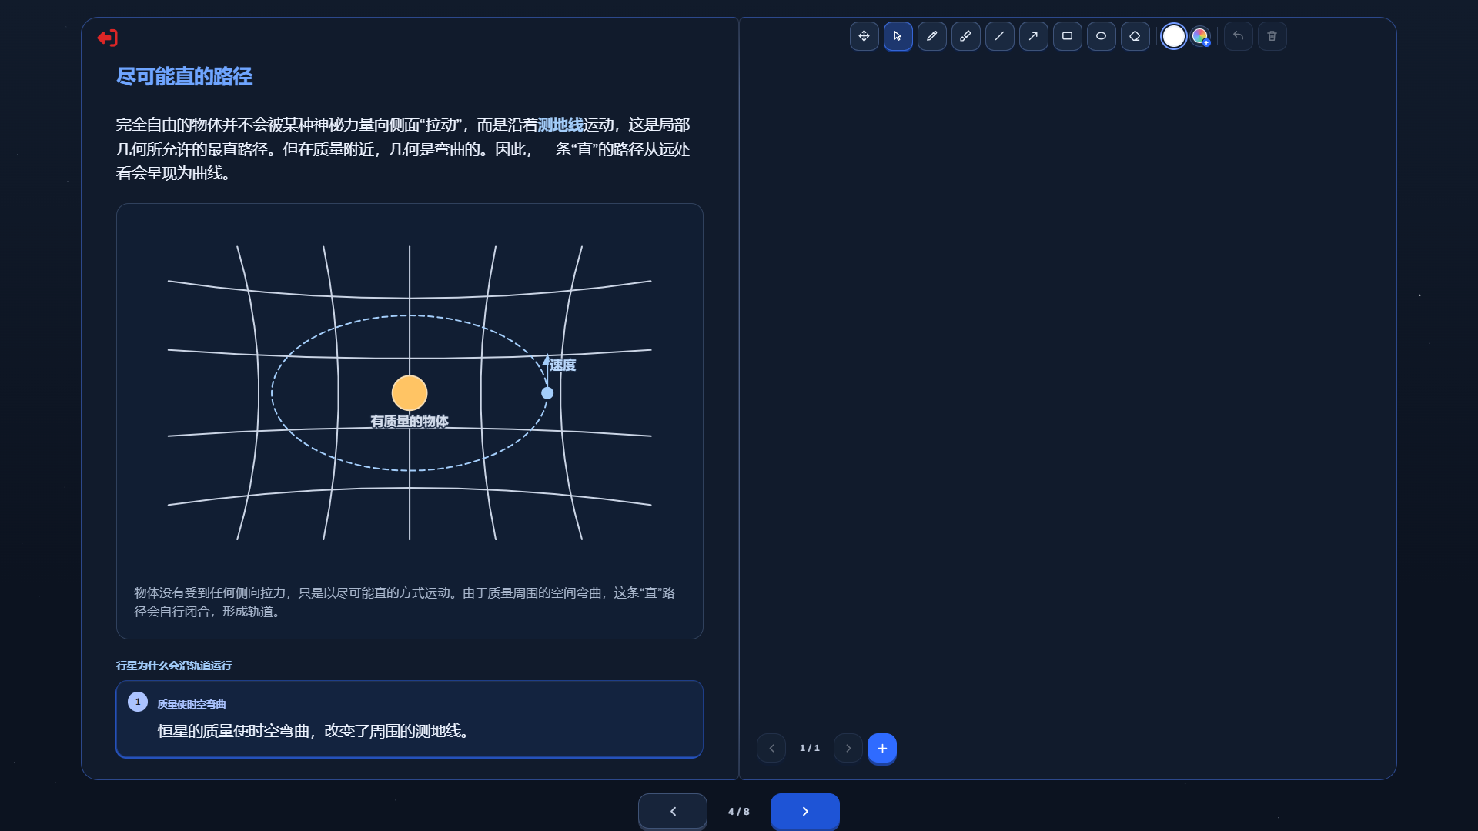
Task: Click the 4 / 8 slide counter
Action: point(739,812)
